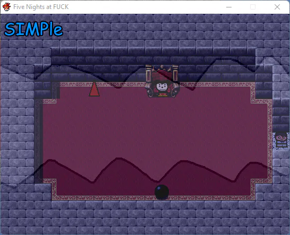This screenshot has width=290, height=235.
Task: Click the red cone on the carpet
Action: click(95, 89)
